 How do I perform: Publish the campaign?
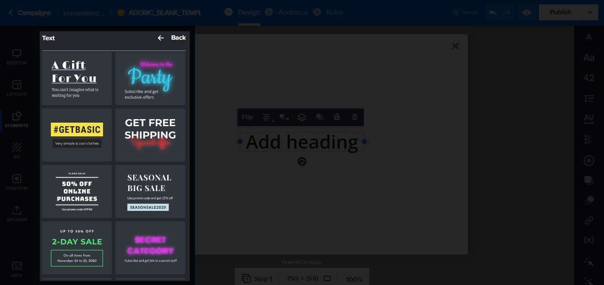point(561,12)
